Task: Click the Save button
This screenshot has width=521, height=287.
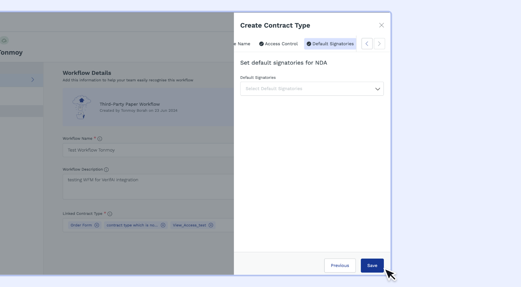Action: (x=372, y=266)
